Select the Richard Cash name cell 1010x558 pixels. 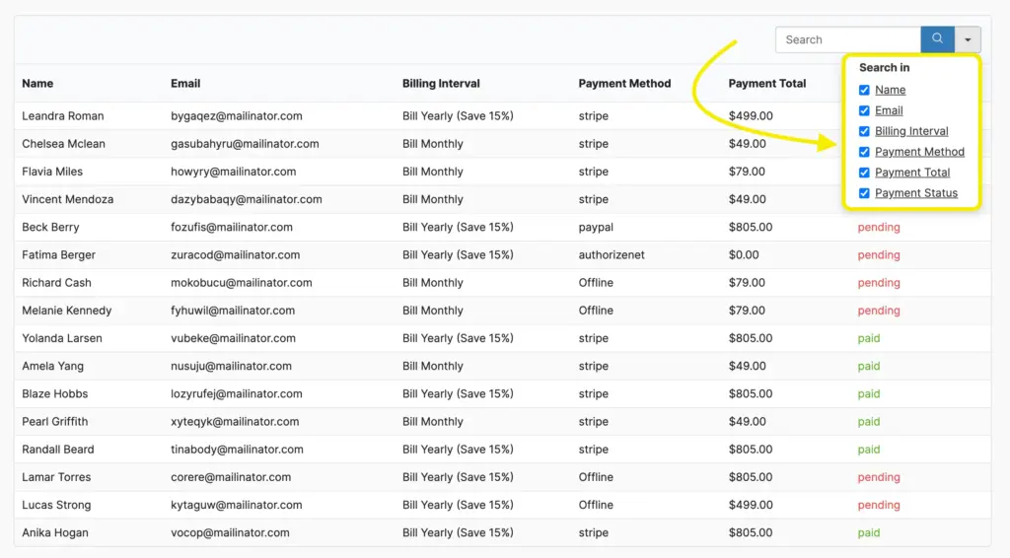tap(56, 283)
